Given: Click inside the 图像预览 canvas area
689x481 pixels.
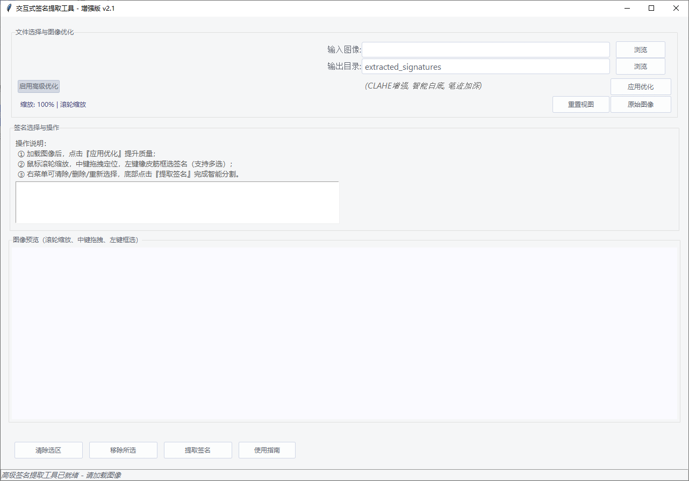Looking at the screenshot, I should (344, 333).
